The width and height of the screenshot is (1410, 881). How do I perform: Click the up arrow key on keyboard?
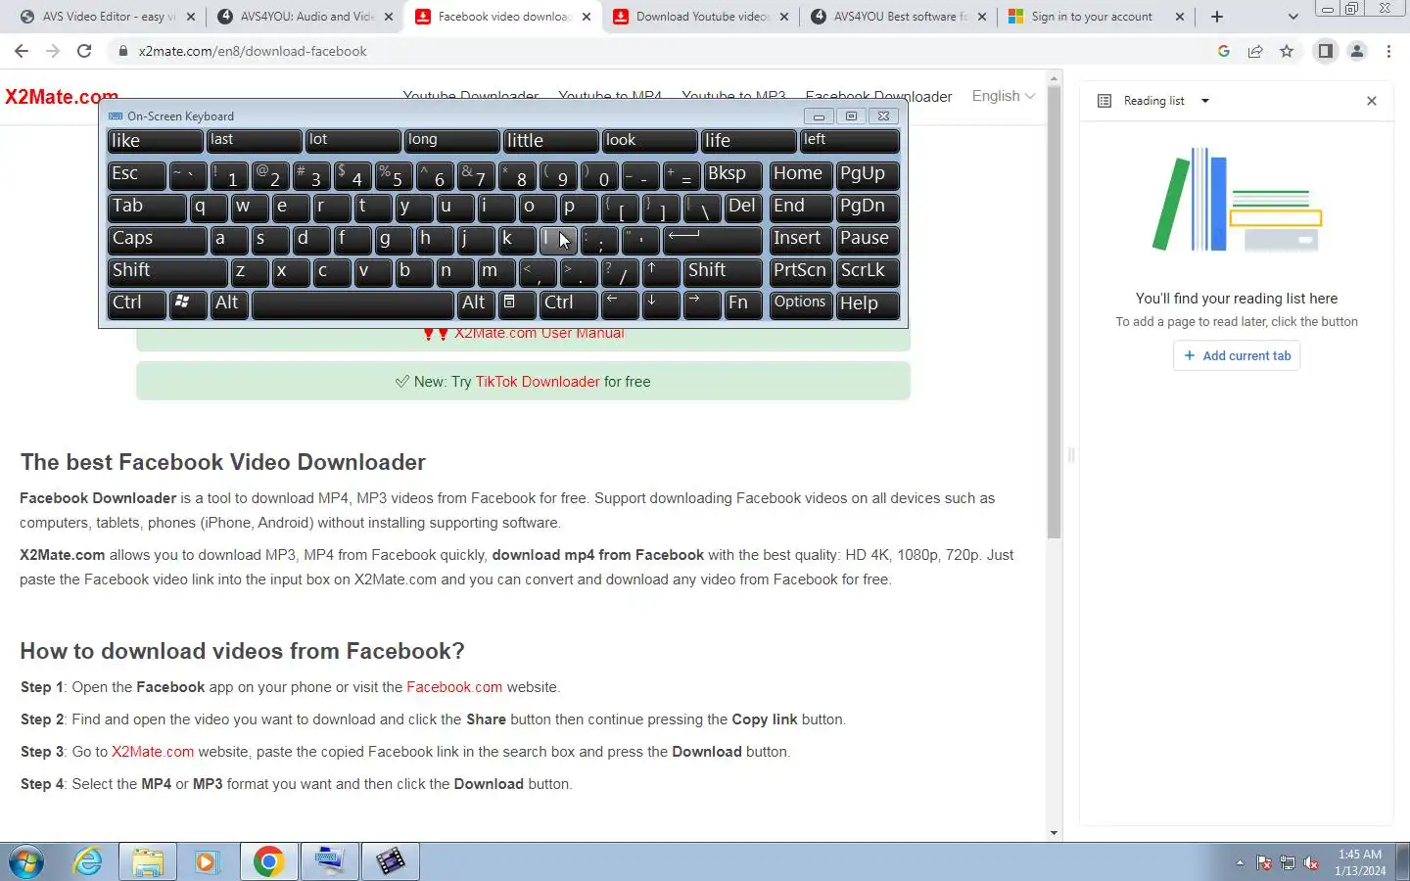(x=661, y=272)
